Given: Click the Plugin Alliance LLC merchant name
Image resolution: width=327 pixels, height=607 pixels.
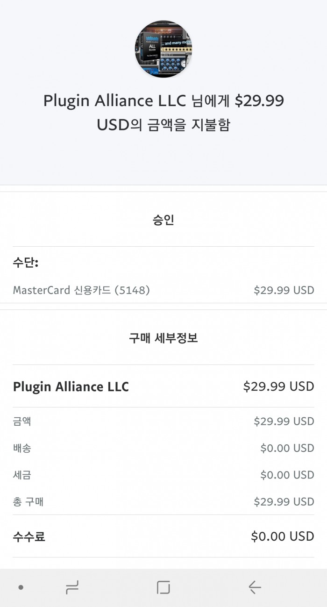Looking at the screenshot, I should [x=71, y=386].
